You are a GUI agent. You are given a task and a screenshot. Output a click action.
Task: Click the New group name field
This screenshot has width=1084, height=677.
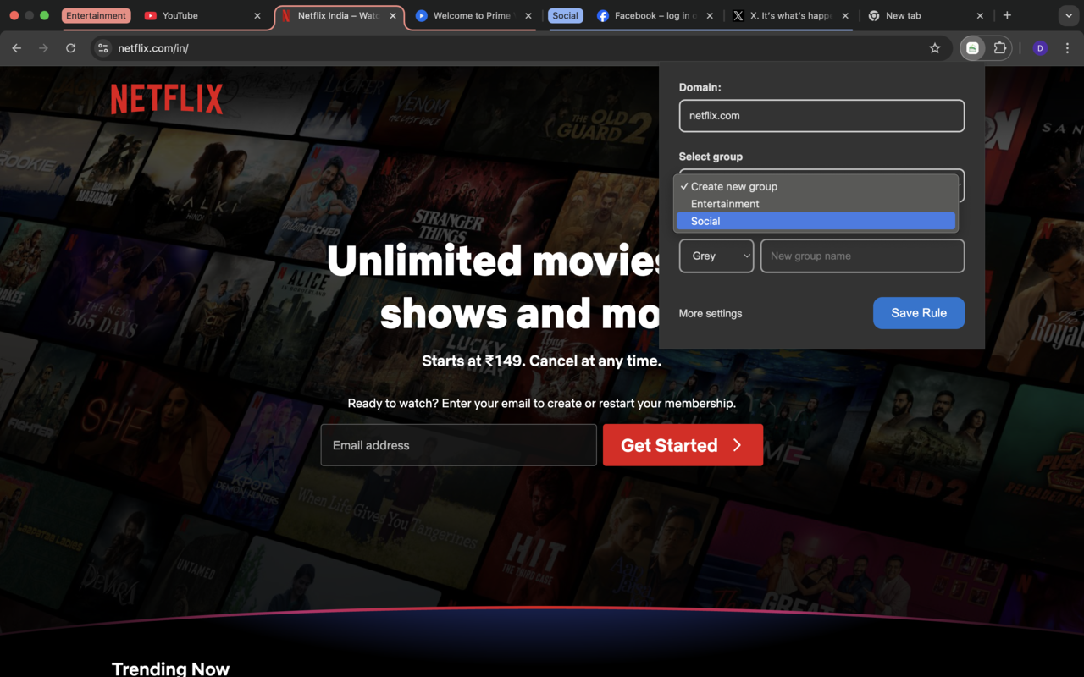click(862, 256)
